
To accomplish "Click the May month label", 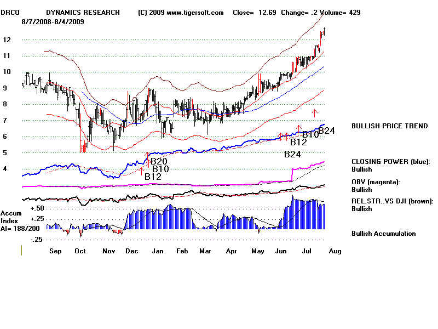I will point(258,251).
